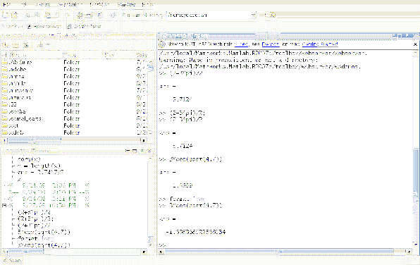
Task: Open the File menu
Action: point(7,4)
